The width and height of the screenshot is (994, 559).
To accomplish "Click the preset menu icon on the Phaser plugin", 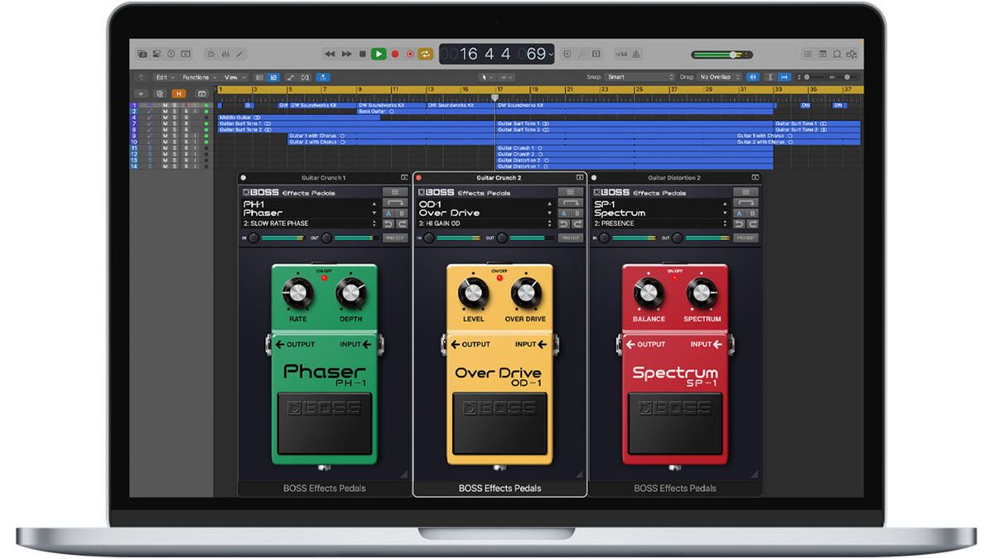I will pos(395,192).
